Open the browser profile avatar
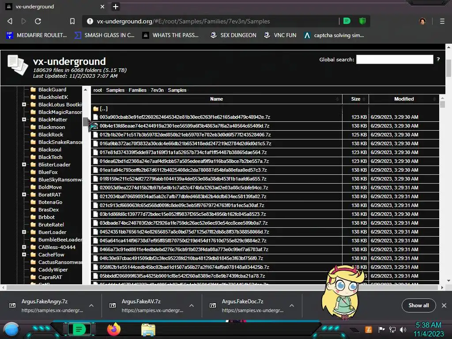The height and width of the screenshot is (339, 452). click(422, 21)
